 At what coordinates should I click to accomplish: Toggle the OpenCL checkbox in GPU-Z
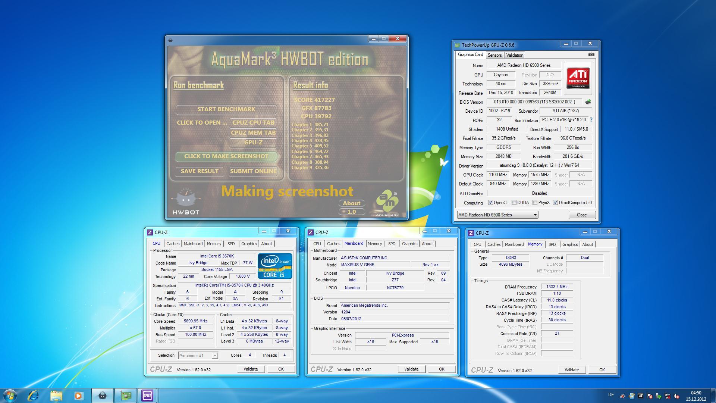490,203
